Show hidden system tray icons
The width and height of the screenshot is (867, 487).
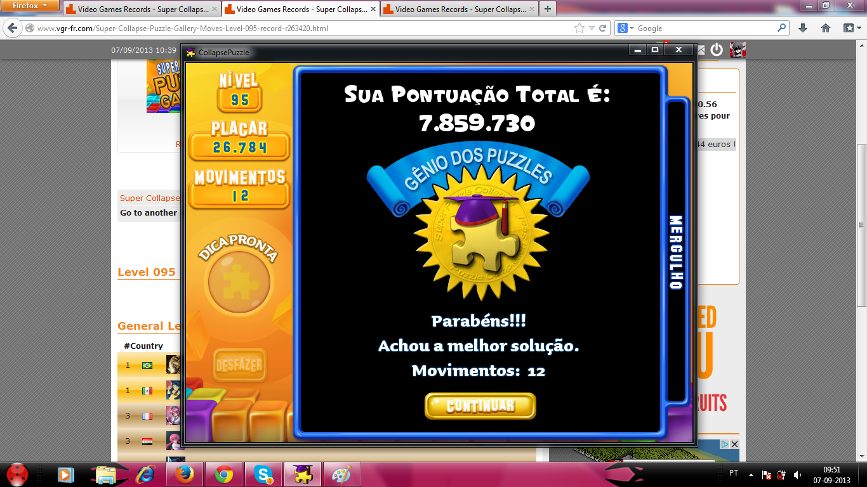click(751, 474)
